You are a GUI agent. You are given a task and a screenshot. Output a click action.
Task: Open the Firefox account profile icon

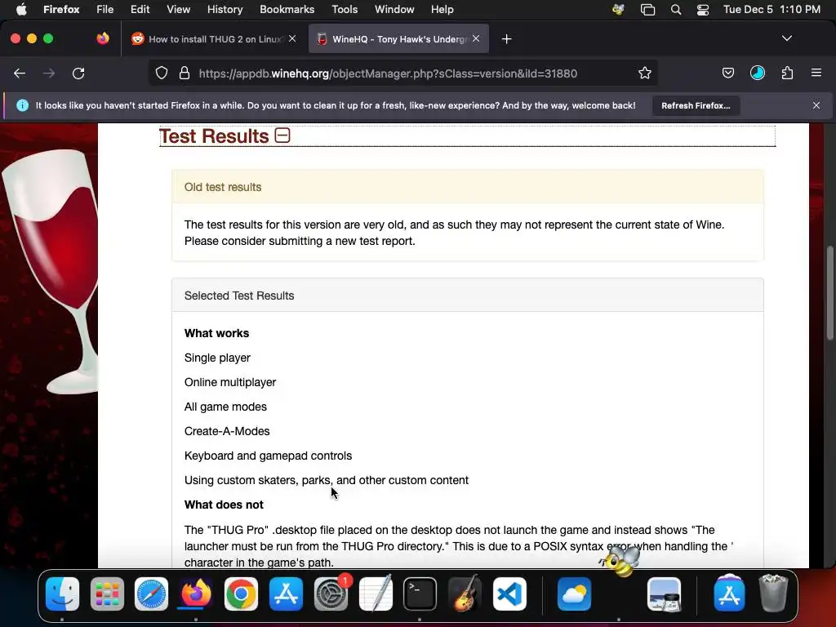click(758, 73)
